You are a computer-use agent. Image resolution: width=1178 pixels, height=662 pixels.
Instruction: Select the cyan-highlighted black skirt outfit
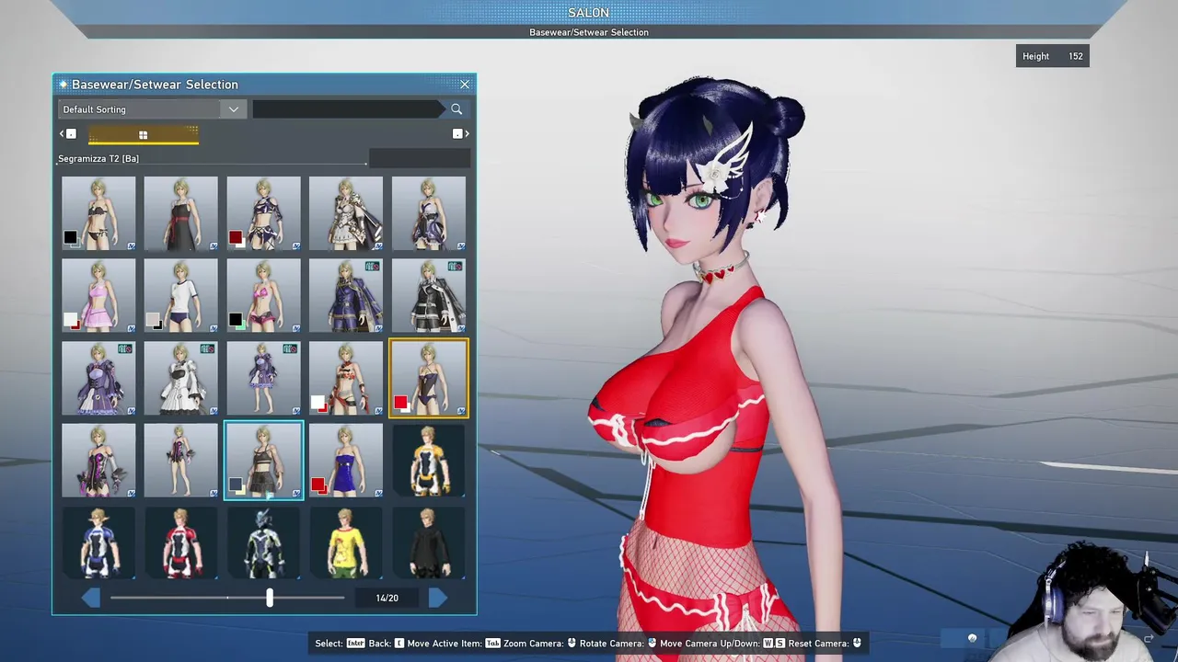pos(263,460)
